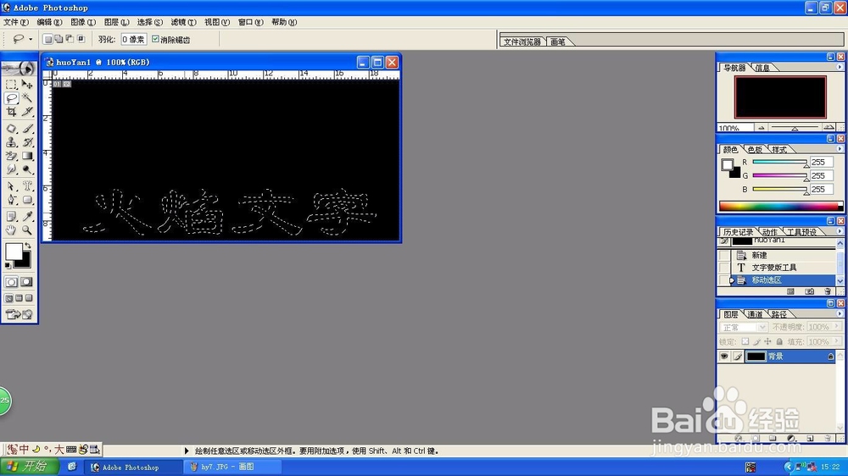Click the 羽化 feather input field
The width and height of the screenshot is (848, 476).
click(133, 39)
